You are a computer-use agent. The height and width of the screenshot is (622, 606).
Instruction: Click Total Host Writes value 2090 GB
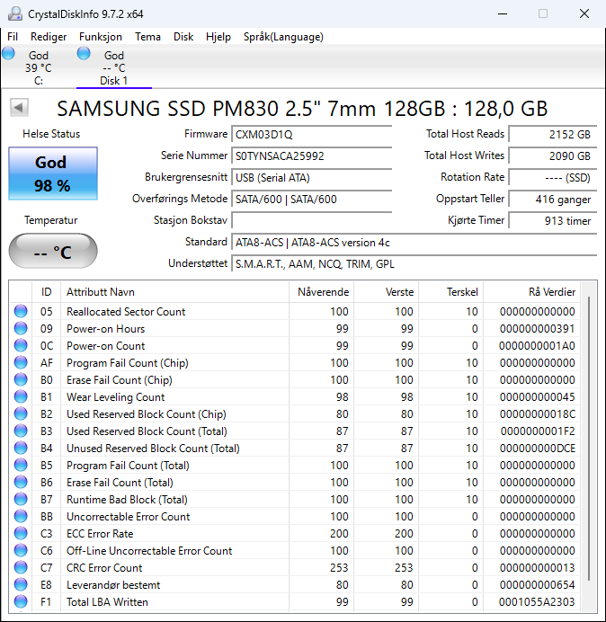(553, 155)
